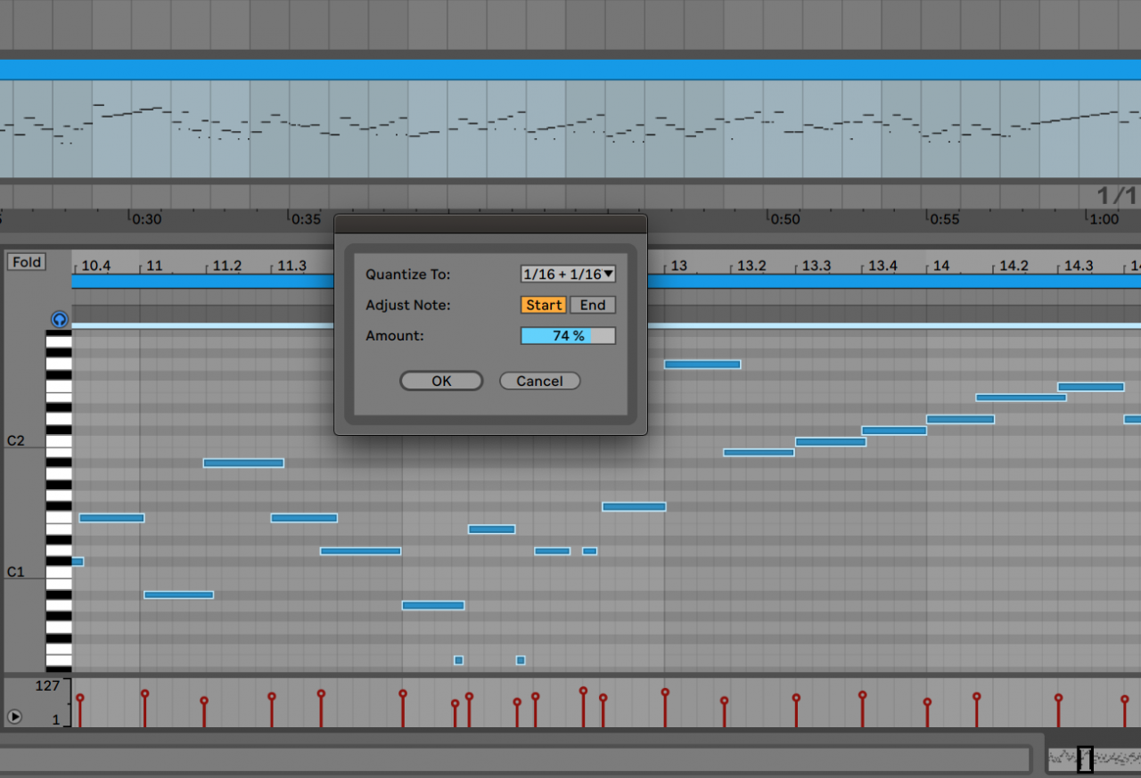Confirm quantization by clicking OK
1141x778 pixels.
pos(440,381)
